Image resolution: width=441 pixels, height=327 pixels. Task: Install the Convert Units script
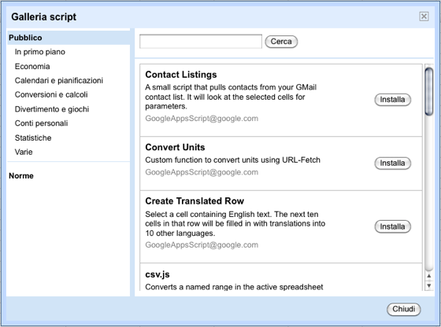[x=393, y=163]
